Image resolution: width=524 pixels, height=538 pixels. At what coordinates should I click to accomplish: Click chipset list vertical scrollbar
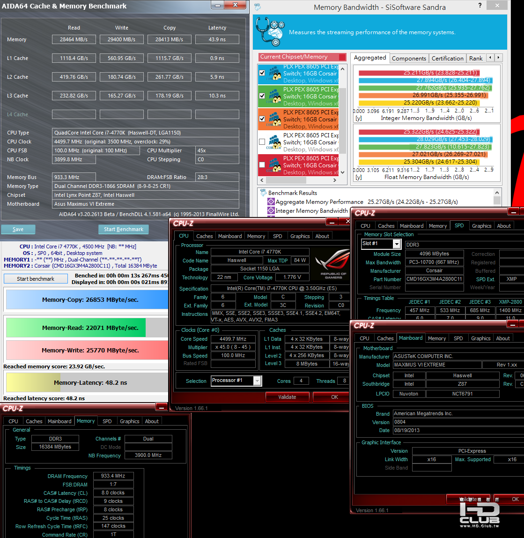(342, 120)
